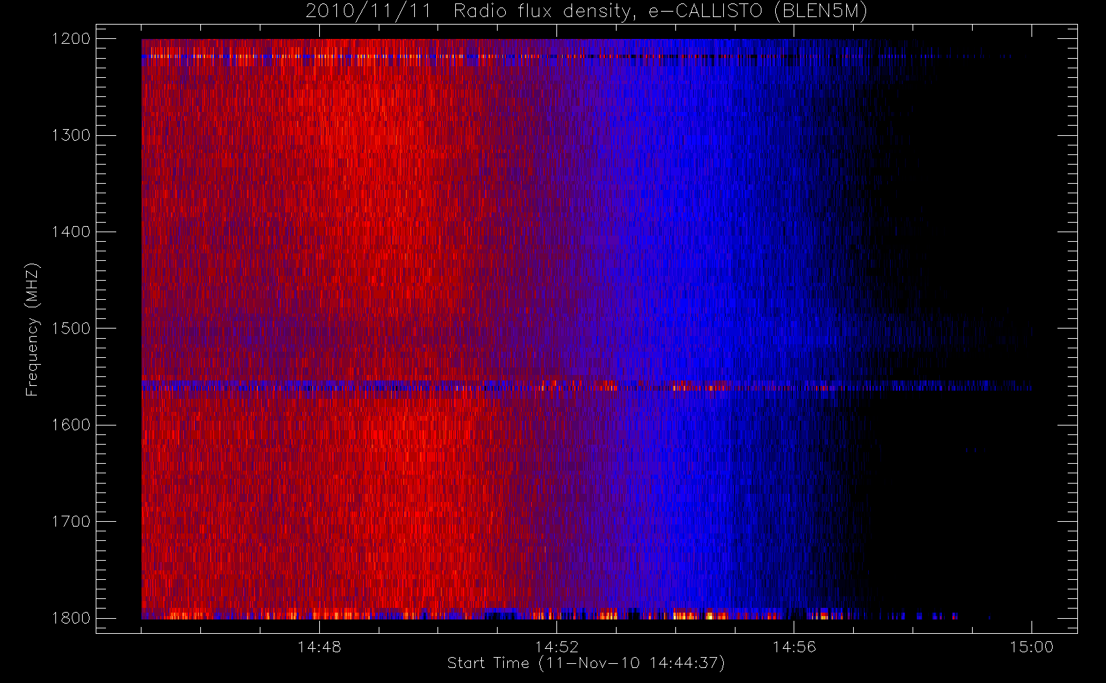
Task: Click the 1500 frequency axis label
Action: tap(71, 329)
